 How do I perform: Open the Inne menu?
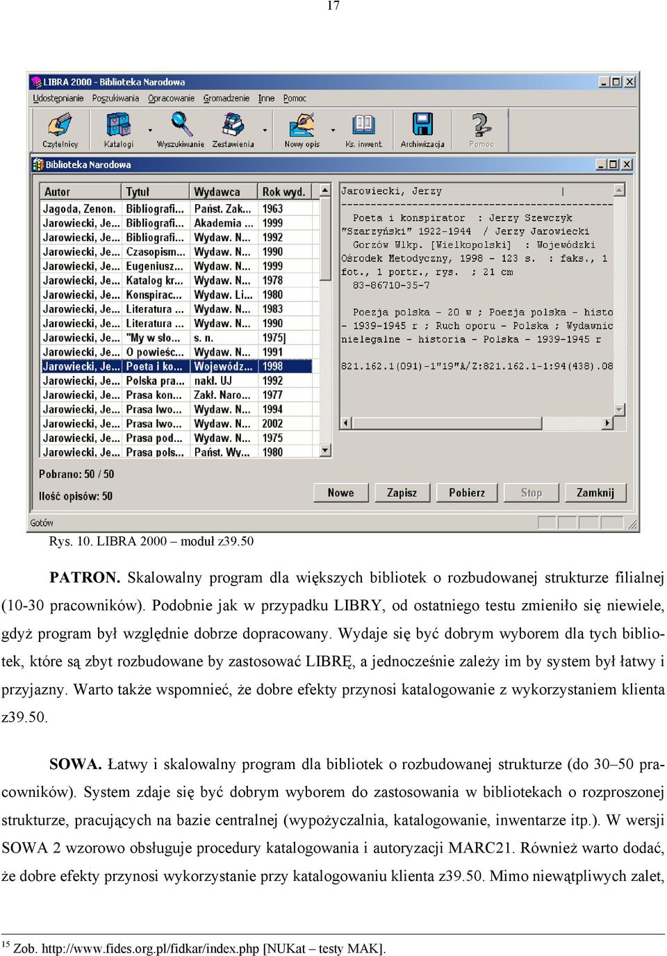coord(266,99)
